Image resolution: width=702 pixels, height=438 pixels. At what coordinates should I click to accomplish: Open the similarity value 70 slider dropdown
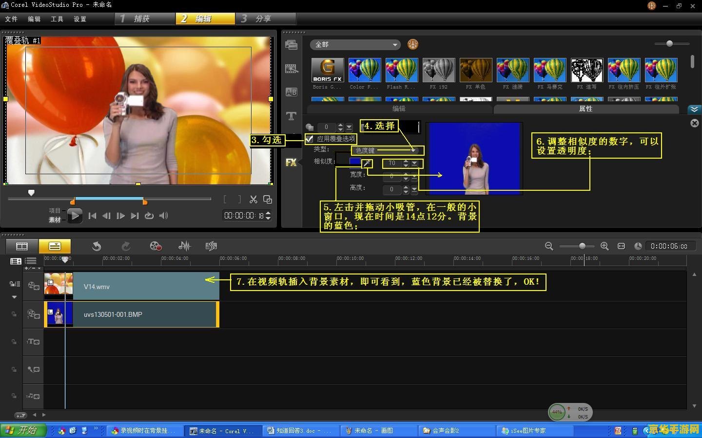[414, 164]
